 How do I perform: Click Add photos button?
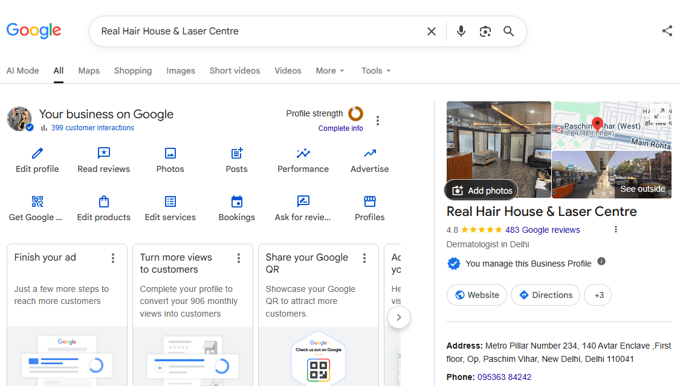[481, 191]
